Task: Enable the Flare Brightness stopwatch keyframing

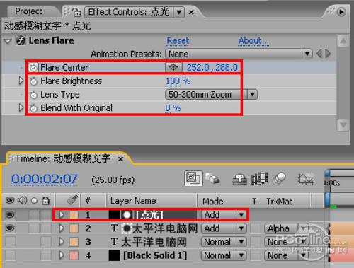Action: pos(33,81)
